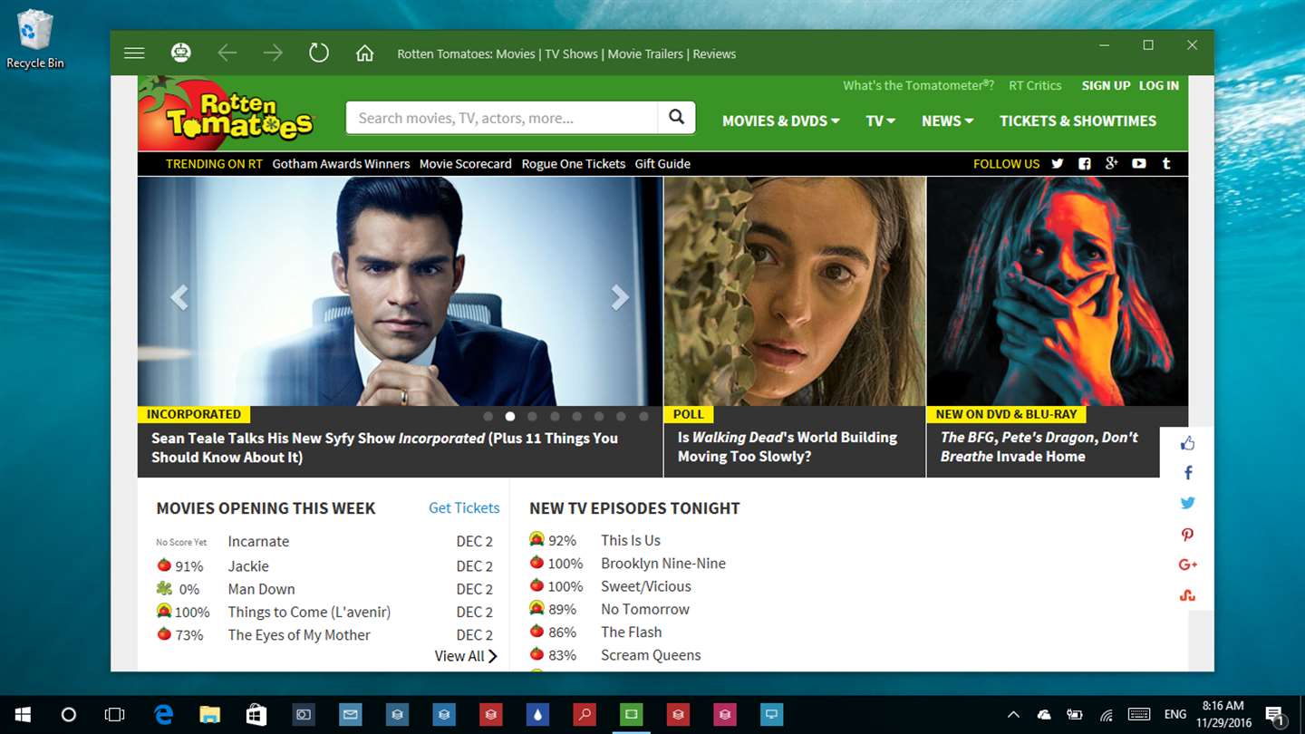1305x734 pixels.
Task: Open This Is Us TV episode entry
Action: click(631, 540)
